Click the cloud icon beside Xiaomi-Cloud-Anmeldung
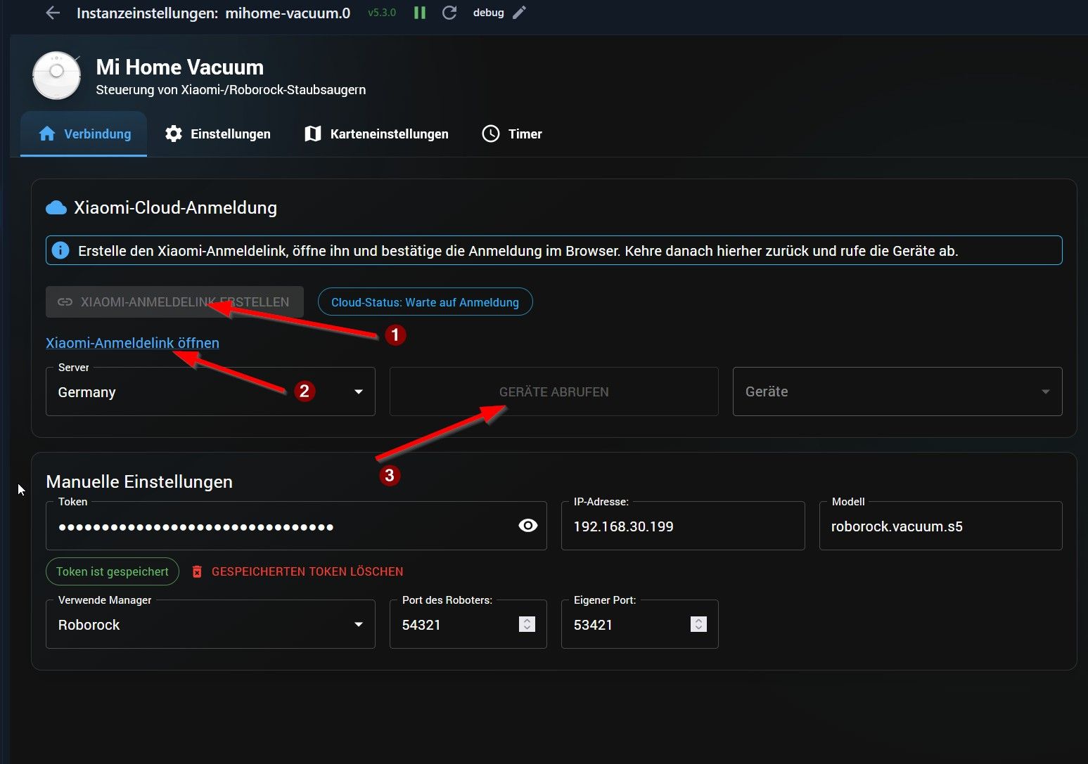 pos(56,207)
